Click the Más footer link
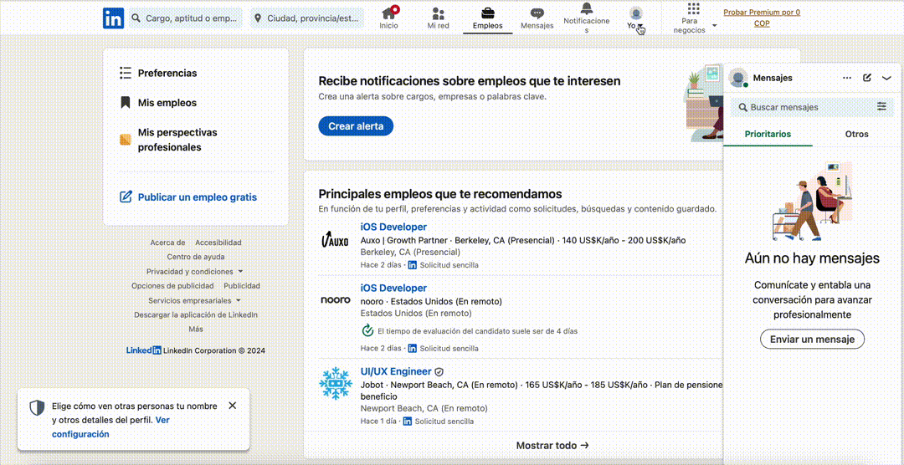The width and height of the screenshot is (904, 465). click(x=196, y=330)
